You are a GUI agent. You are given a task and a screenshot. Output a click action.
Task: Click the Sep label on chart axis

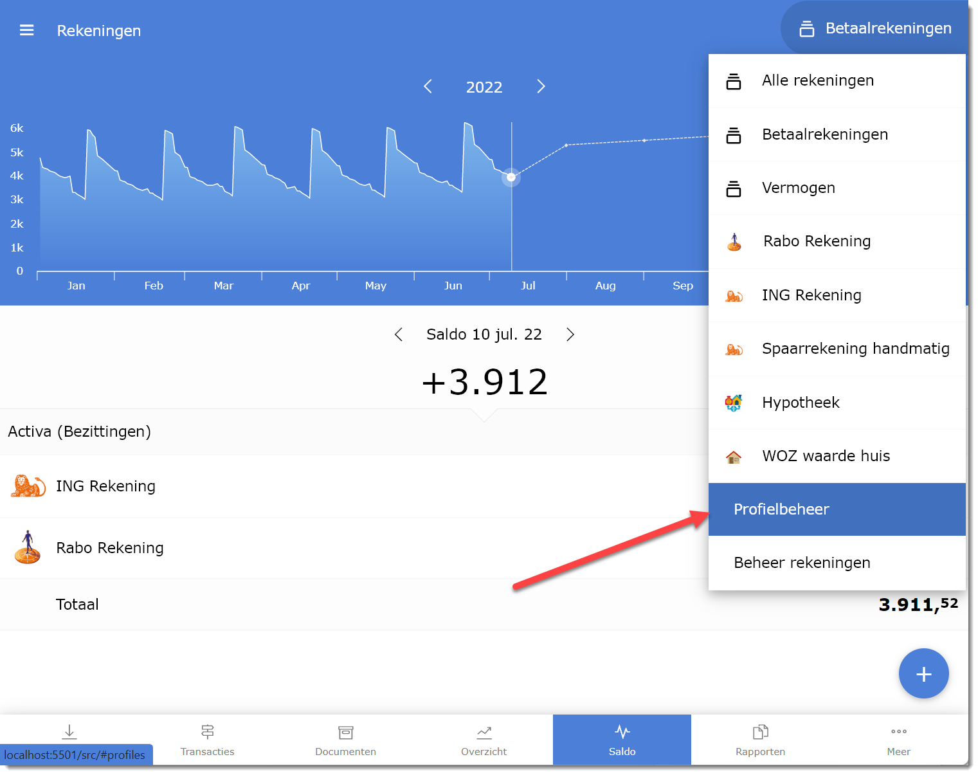point(683,286)
